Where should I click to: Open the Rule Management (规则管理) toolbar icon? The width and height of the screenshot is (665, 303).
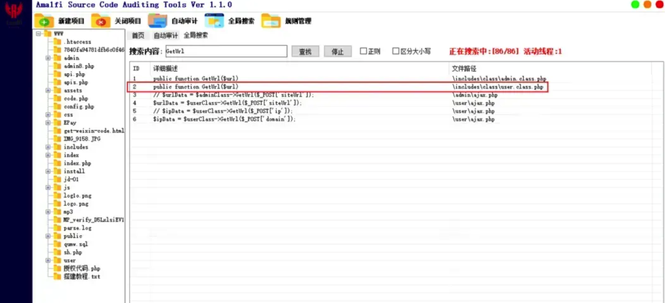271,21
